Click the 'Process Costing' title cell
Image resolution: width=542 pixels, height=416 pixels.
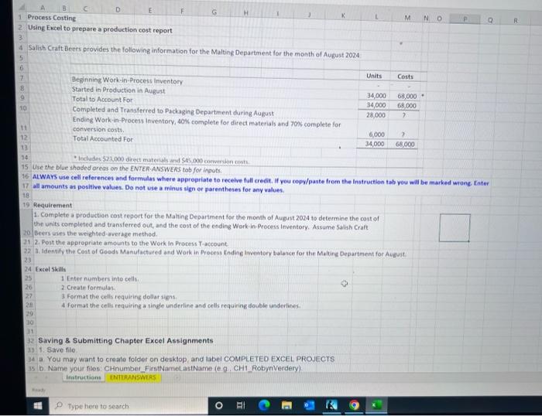click(52, 18)
